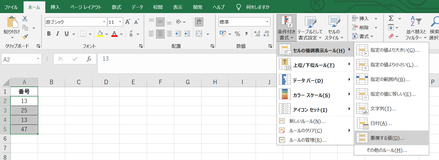This screenshot has height=160, width=439.
Task: Click the cut scissors icon
Action: coord(25,19)
